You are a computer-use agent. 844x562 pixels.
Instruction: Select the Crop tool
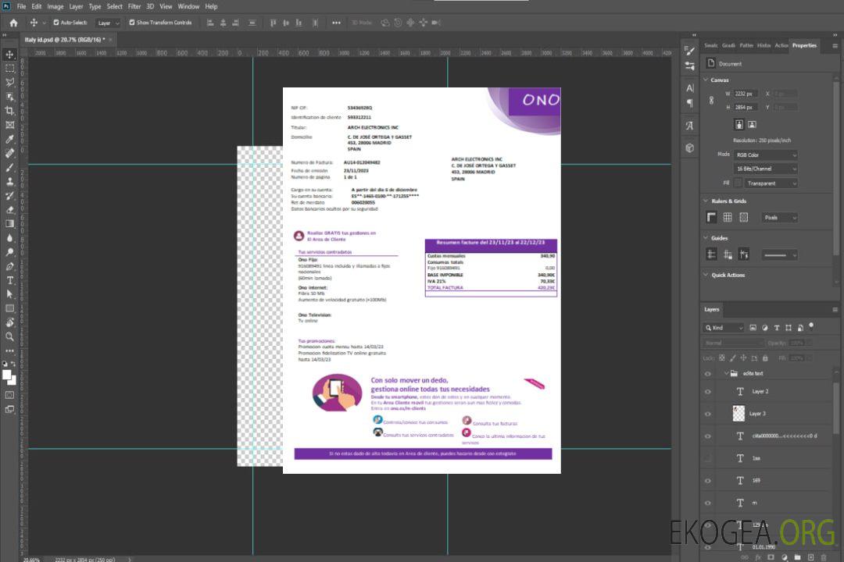click(10, 111)
